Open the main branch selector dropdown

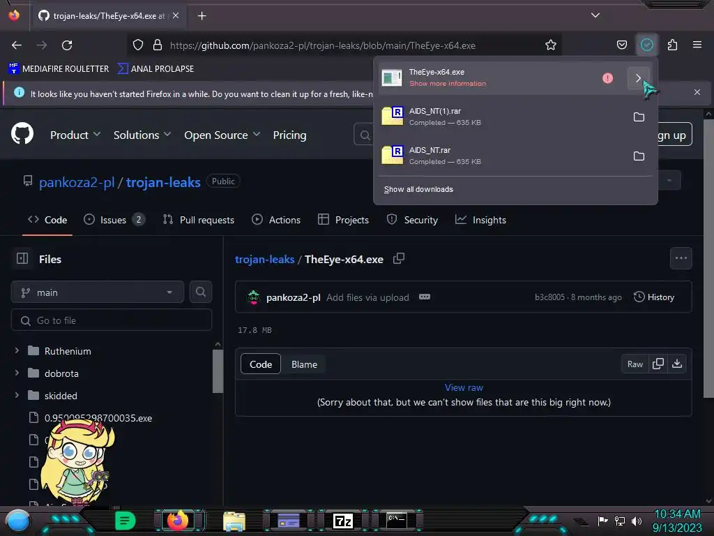click(x=98, y=292)
